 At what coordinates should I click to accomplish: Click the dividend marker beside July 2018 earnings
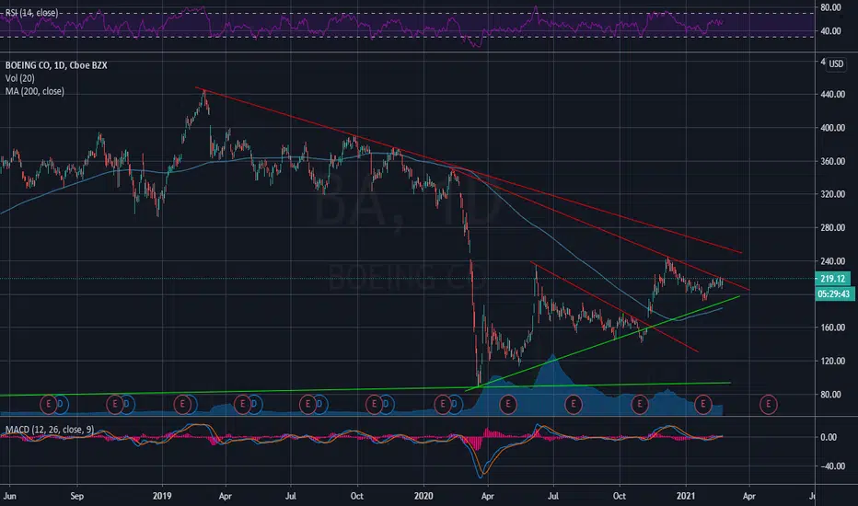click(60, 404)
